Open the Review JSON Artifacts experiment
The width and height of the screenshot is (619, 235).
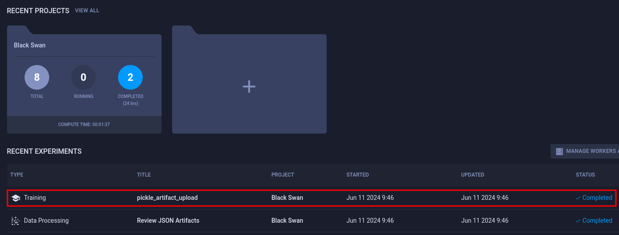168,221
